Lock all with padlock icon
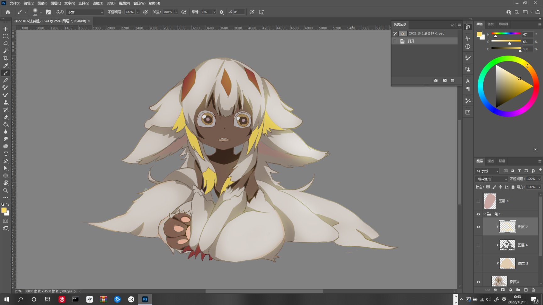The width and height of the screenshot is (543, 305). click(x=513, y=187)
